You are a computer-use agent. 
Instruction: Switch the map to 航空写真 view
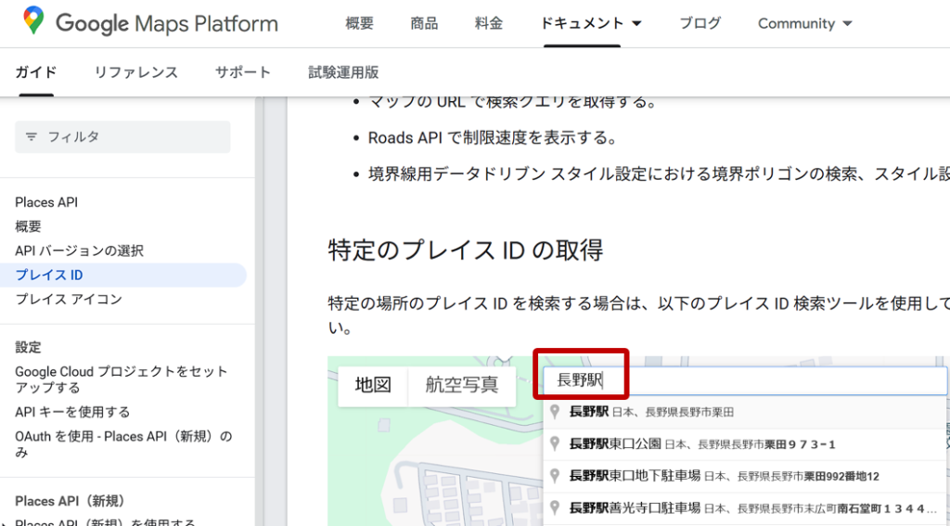[x=462, y=385]
